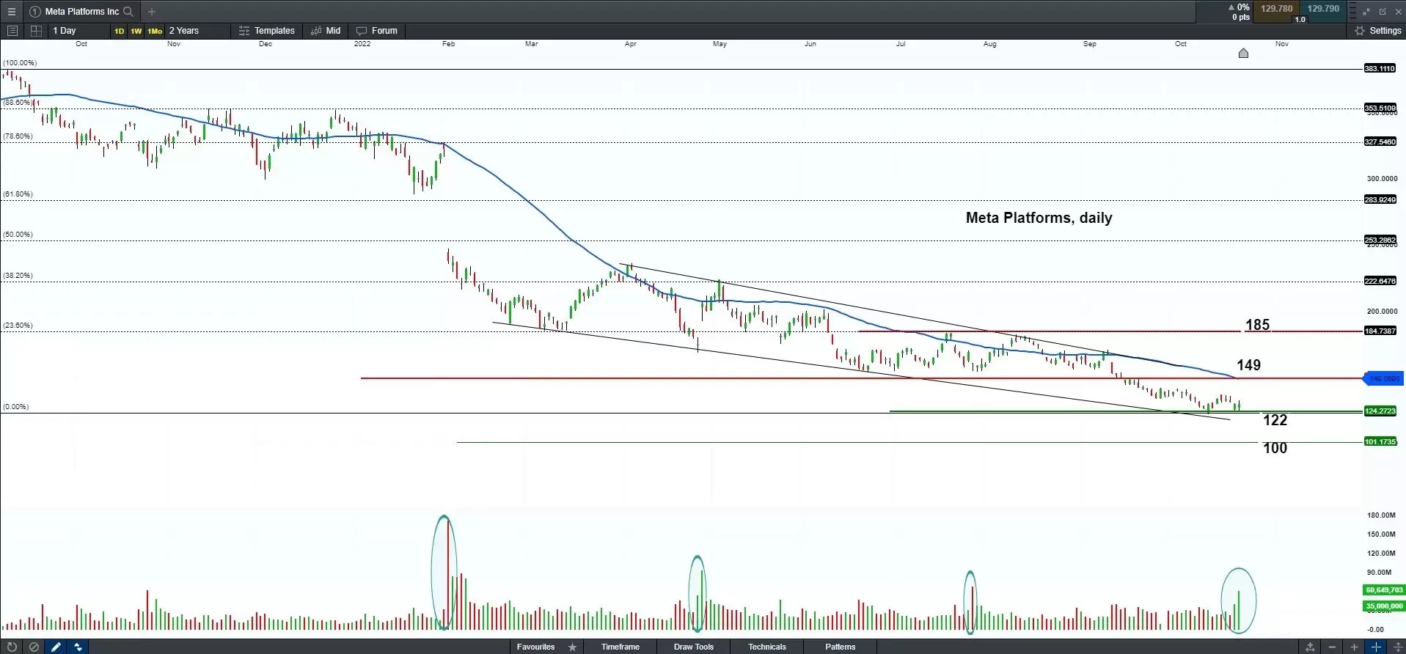Click the 184.7387 price axis label
Viewport: 1406px width, 654px height.
(1380, 331)
